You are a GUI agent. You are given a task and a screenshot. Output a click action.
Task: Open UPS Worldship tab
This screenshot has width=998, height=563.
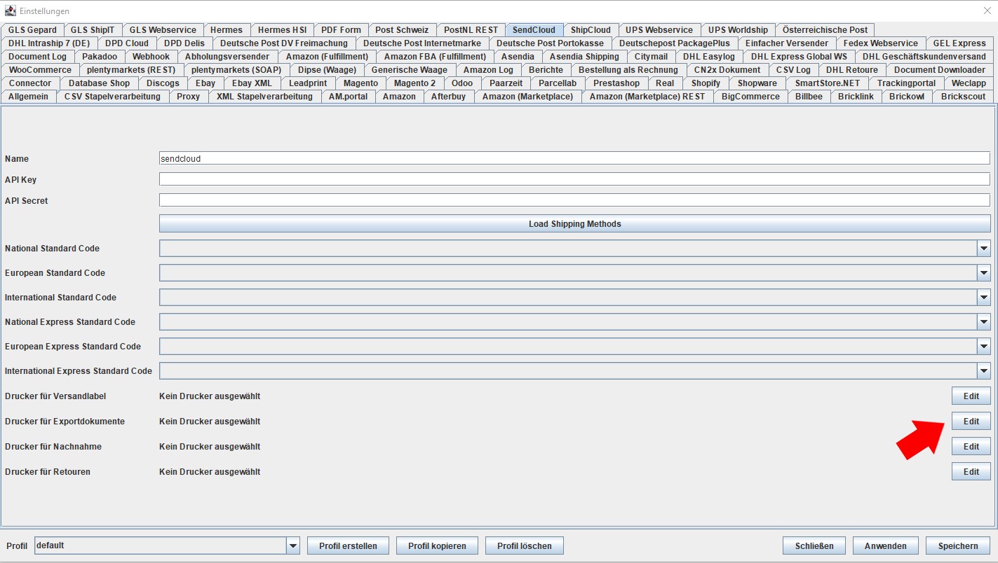coord(738,30)
